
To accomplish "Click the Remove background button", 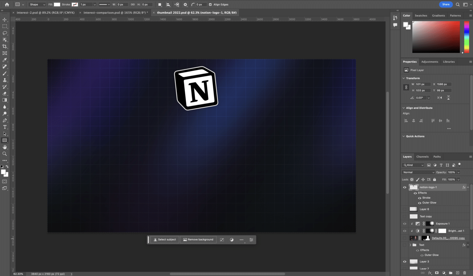I will coord(198,240).
